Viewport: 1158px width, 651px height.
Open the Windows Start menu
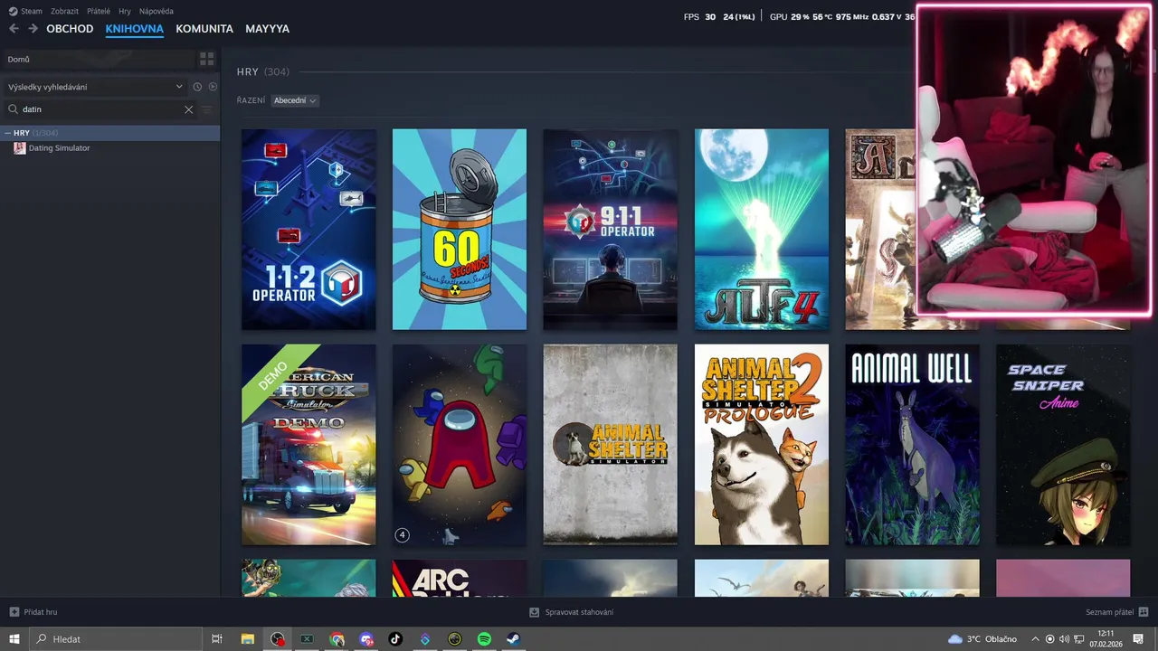[x=14, y=639]
